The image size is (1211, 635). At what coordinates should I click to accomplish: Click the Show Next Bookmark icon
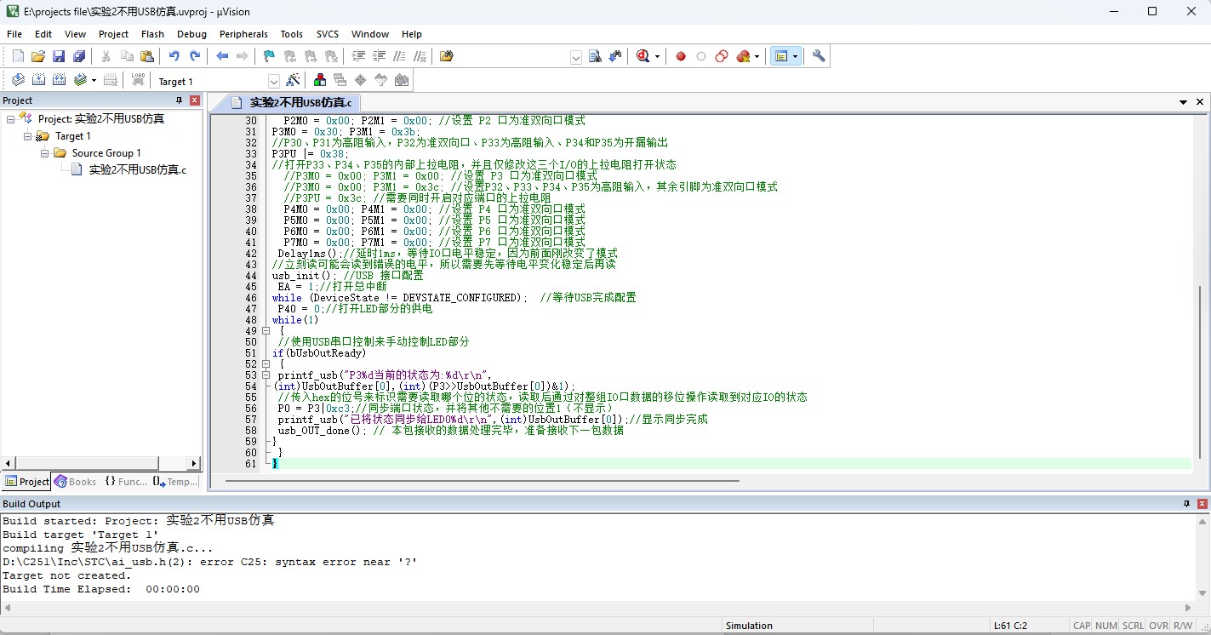[x=311, y=56]
